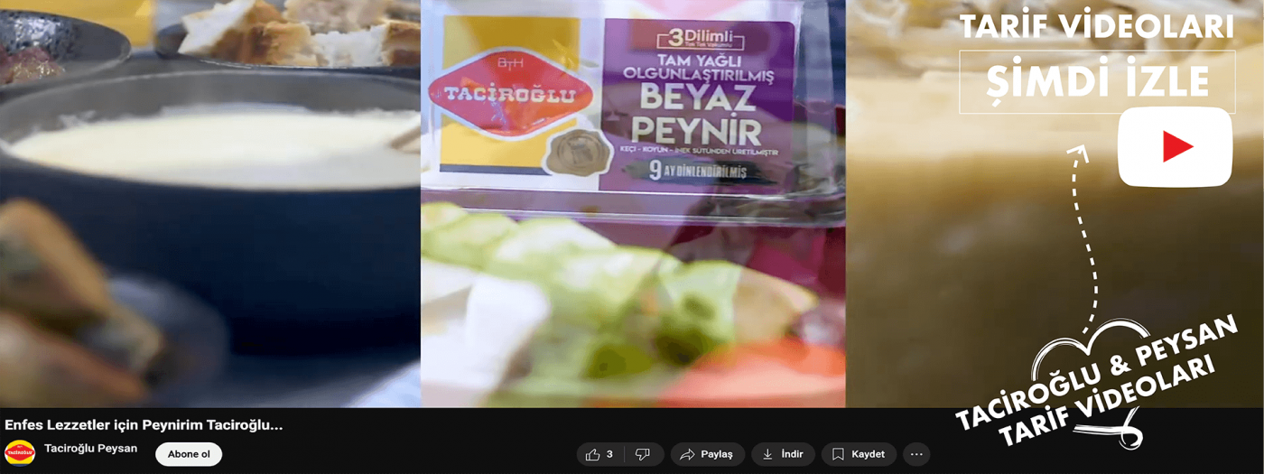
Task: Open the Taciroğlu Peysan channel avatar
Action: click(20, 453)
